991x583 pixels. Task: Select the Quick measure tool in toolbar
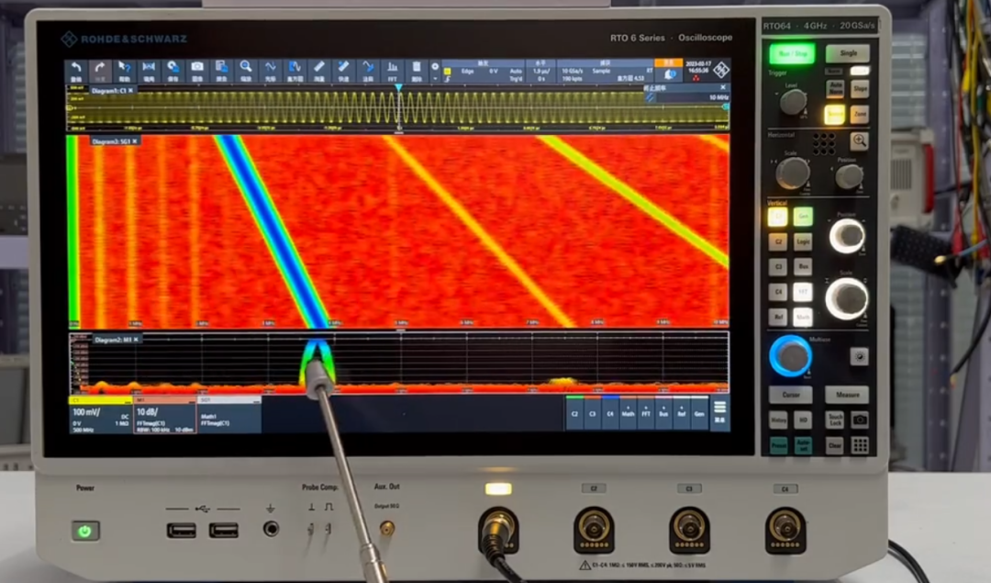[343, 71]
